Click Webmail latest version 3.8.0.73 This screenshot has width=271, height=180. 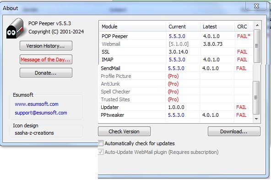point(212,44)
